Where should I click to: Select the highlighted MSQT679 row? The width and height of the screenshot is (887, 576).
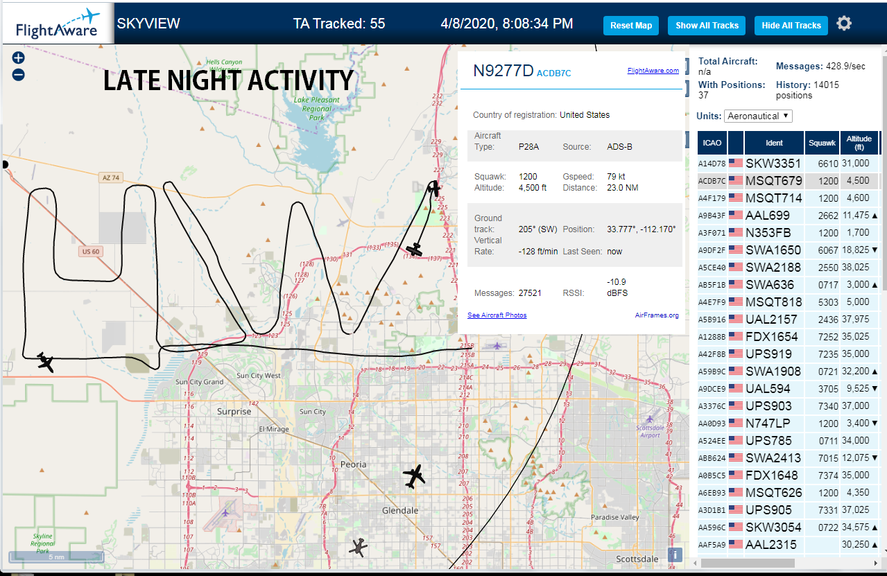pyautogui.click(x=789, y=181)
